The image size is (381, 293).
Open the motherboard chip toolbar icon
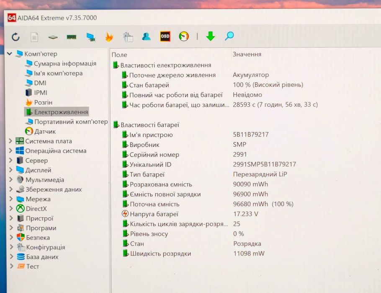click(x=53, y=37)
